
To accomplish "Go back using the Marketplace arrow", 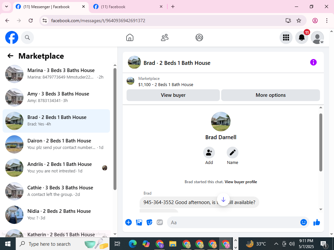I will pyautogui.click(x=10, y=56).
